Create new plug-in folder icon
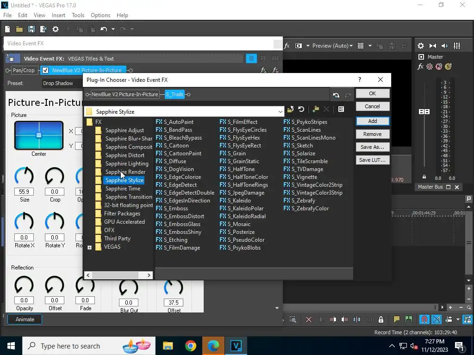474x355 pixels. [316, 109]
